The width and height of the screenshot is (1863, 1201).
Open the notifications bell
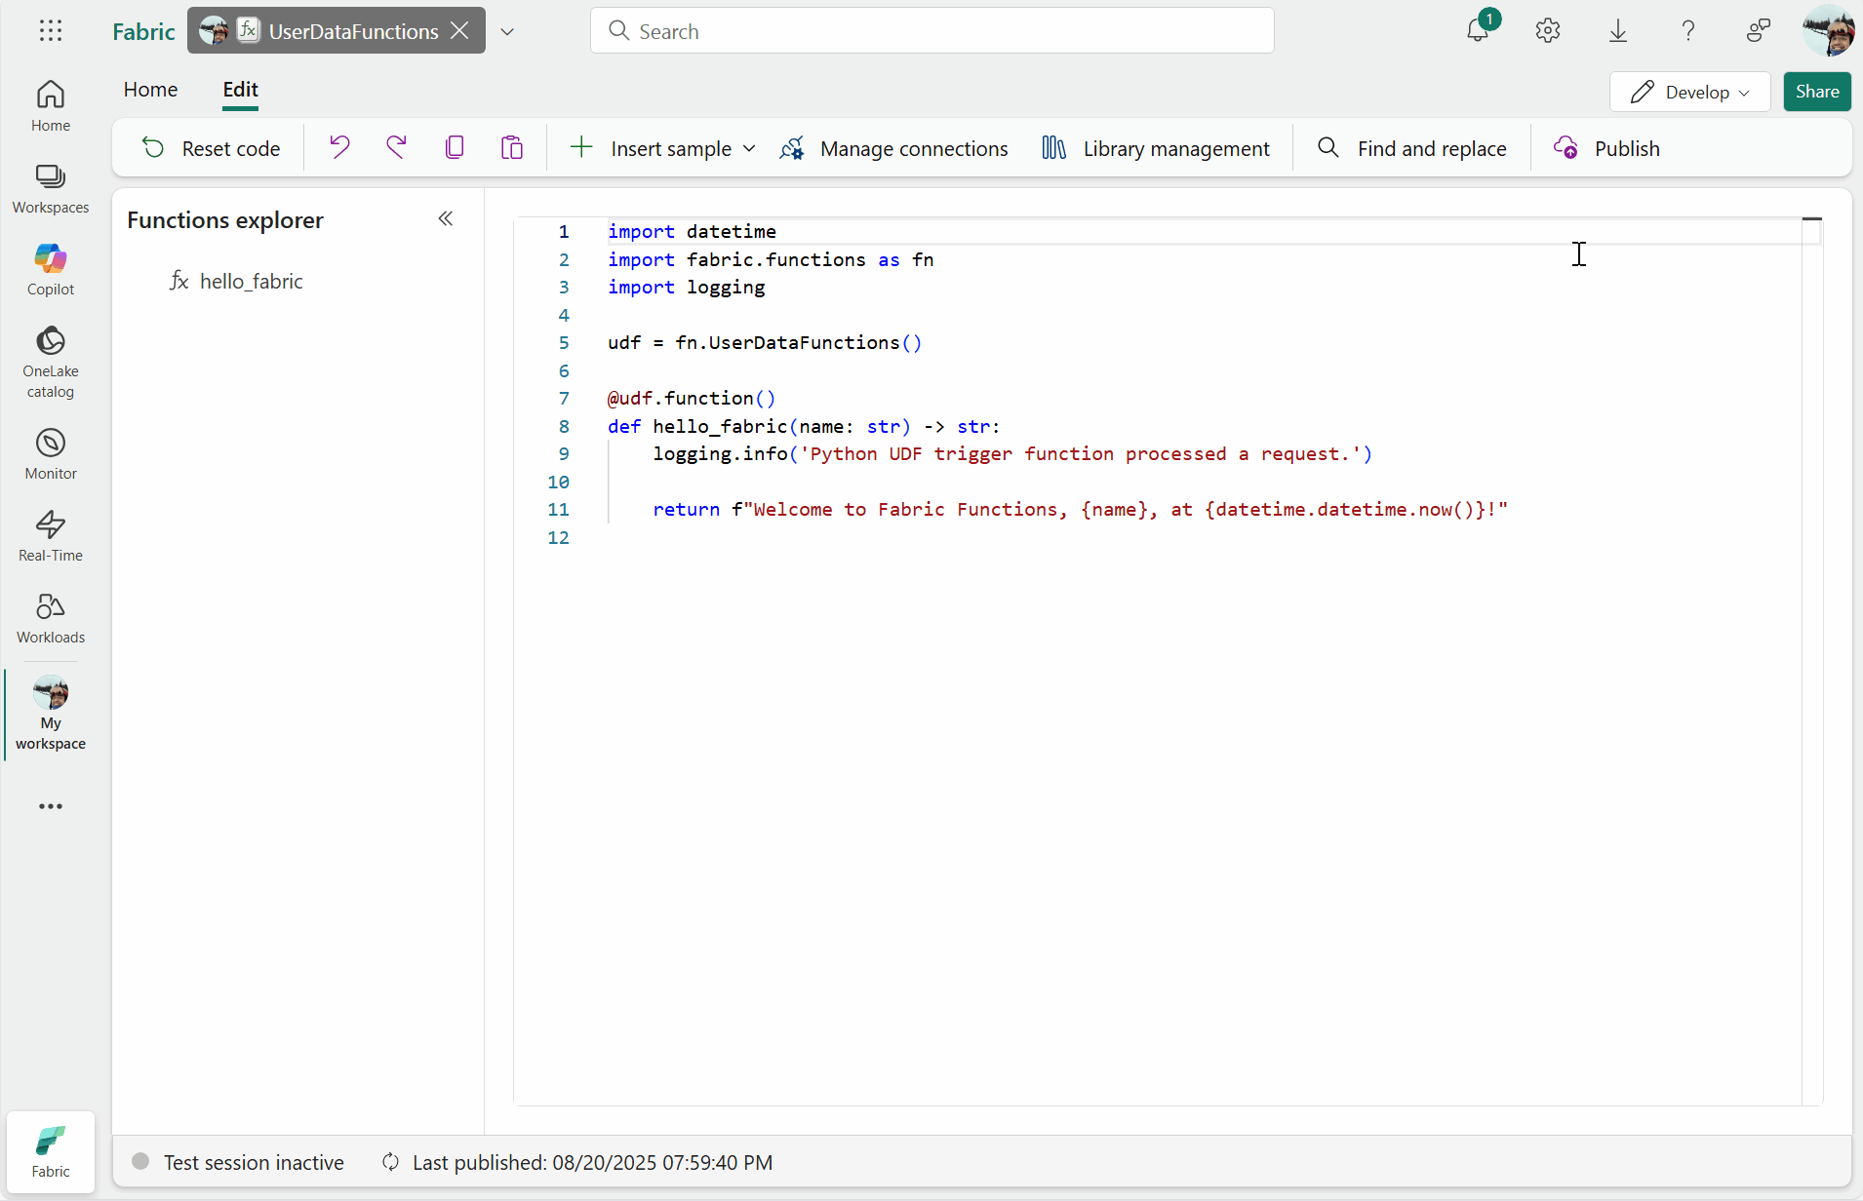1478,31
